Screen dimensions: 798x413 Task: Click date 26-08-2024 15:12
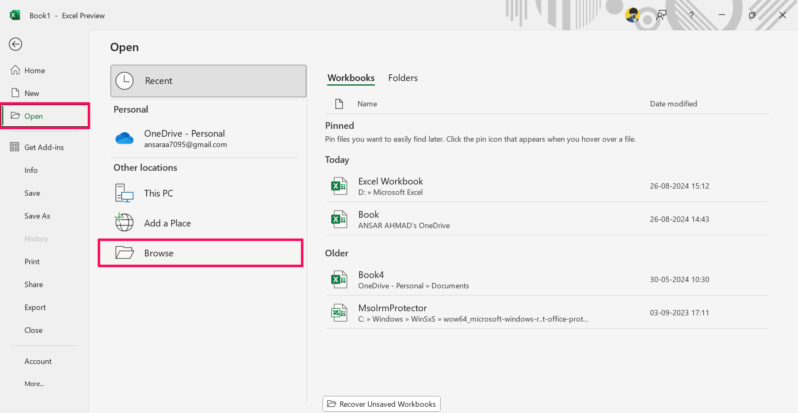[x=680, y=186]
